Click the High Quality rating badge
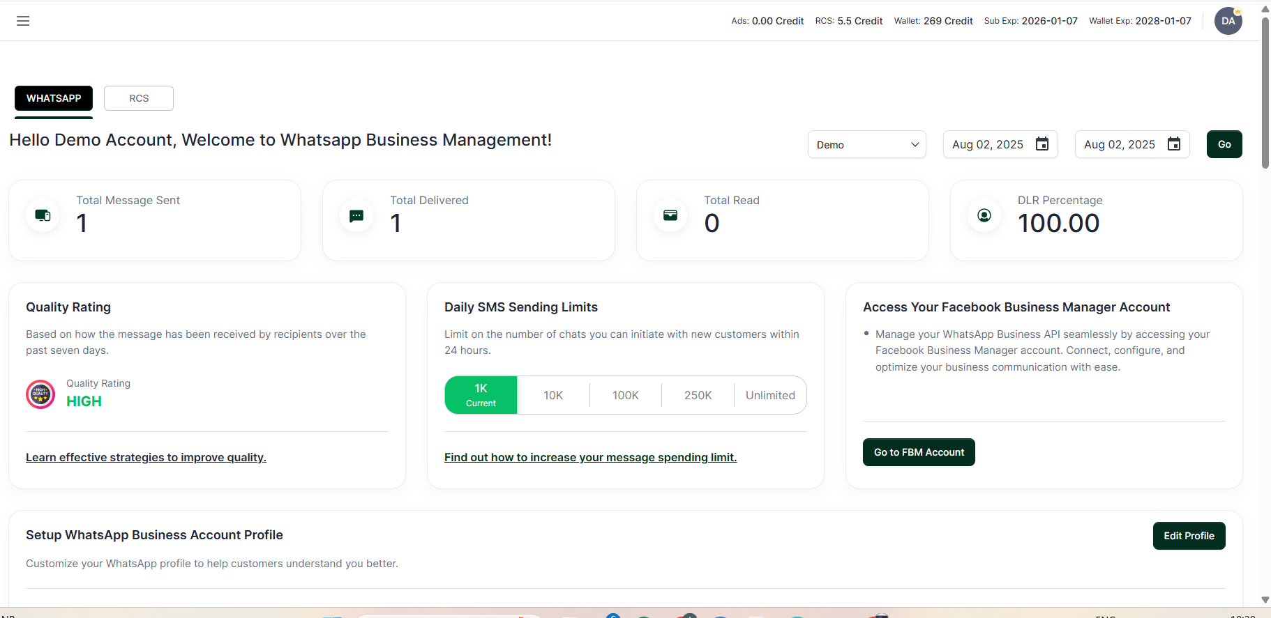The width and height of the screenshot is (1271, 618). [x=40, y=394]
